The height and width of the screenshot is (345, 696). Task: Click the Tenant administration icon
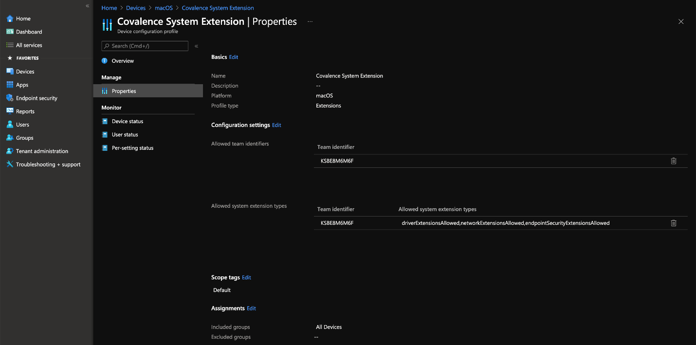coord(10,151)
